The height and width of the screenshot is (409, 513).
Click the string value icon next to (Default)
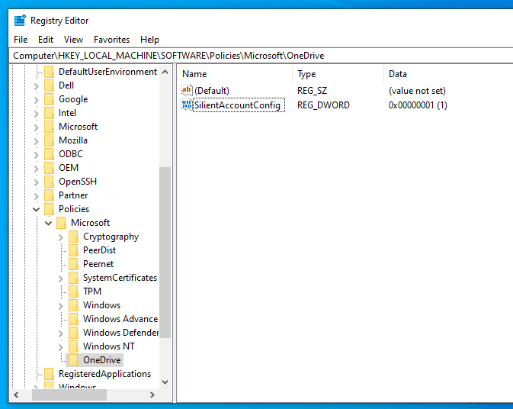point(187,90)
